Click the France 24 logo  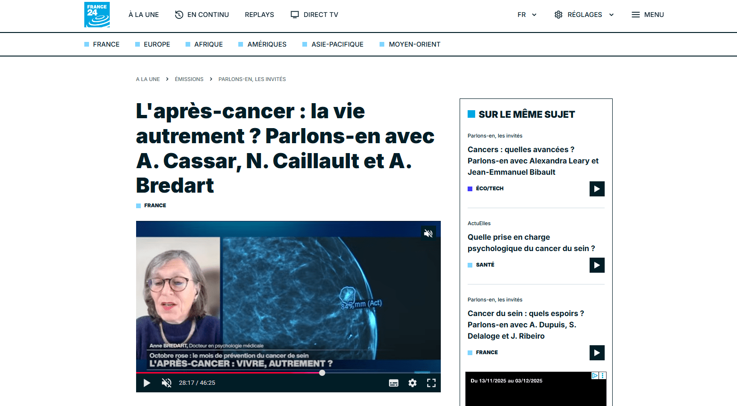(97, 15)
